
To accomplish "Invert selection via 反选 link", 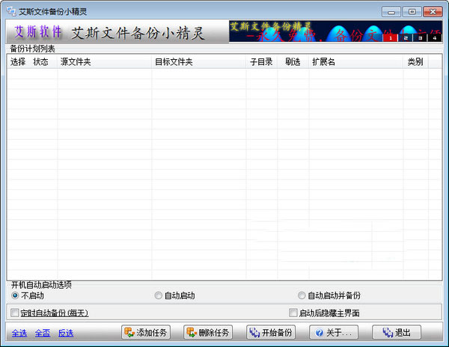I will pos(66,333).
